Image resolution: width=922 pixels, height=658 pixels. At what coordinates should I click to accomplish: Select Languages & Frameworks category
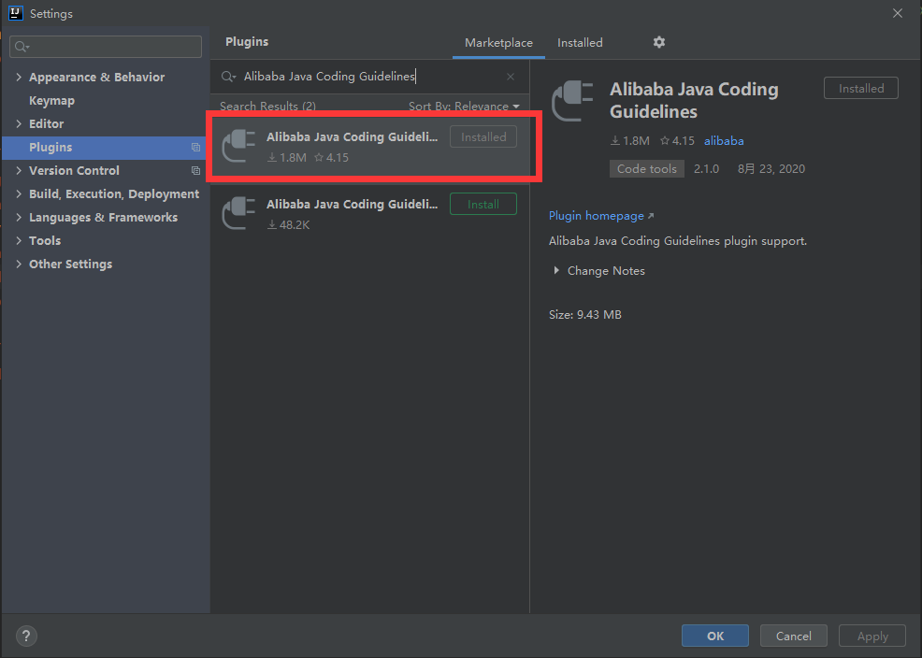pos(104,218)
